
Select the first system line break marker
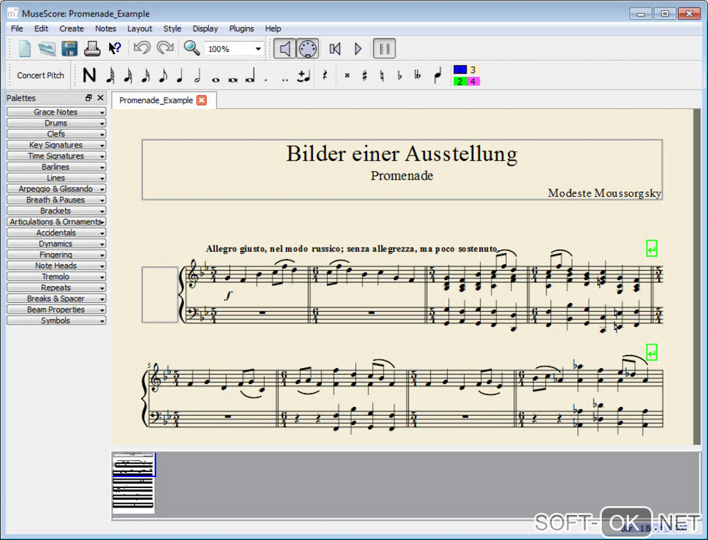pyautogui.click(x=651, y=248)
